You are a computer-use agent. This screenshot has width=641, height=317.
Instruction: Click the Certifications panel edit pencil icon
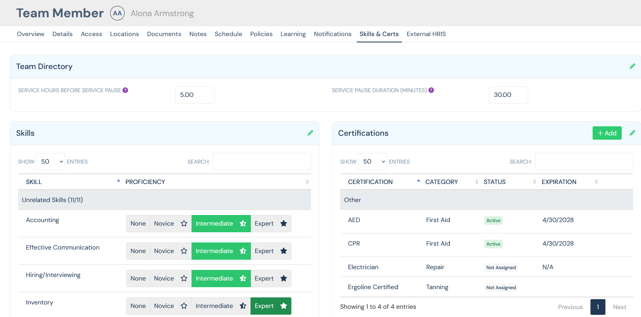632,133
